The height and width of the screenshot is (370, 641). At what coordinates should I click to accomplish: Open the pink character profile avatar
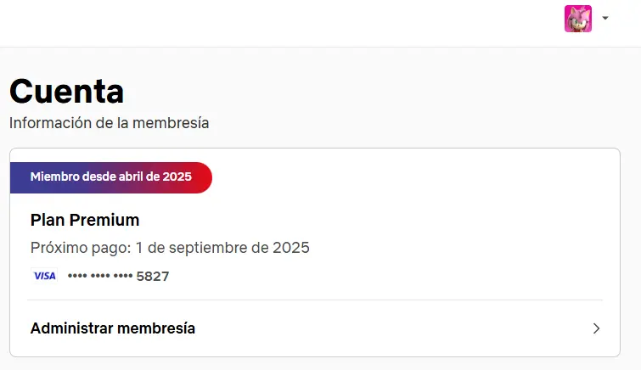[578, 19]
